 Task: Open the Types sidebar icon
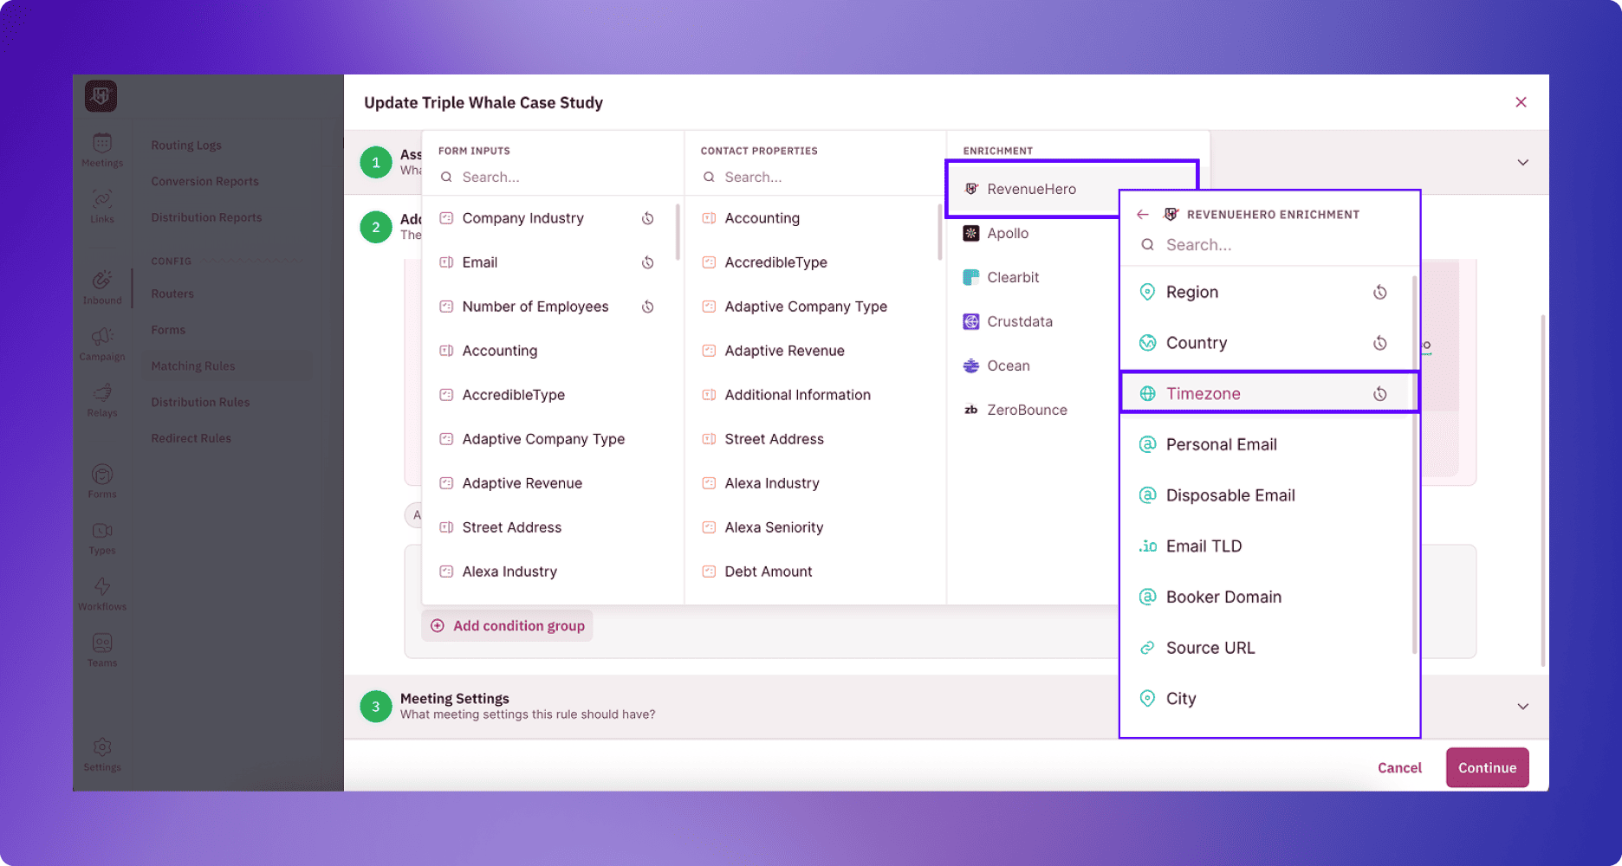pyautogui.click(x=102, y=538)
